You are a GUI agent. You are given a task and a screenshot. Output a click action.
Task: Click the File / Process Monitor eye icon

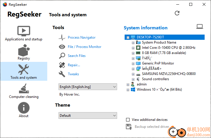click(62, 47)
